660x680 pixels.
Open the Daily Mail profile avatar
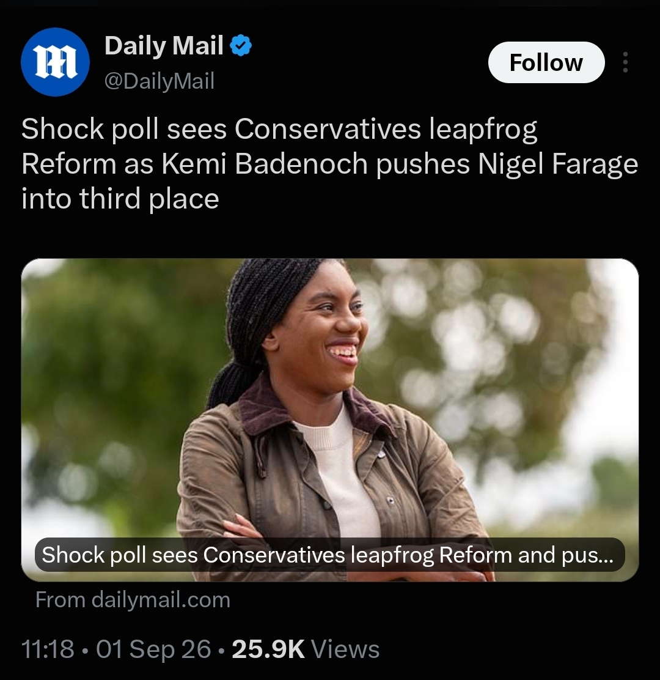(x=55, y=62)
